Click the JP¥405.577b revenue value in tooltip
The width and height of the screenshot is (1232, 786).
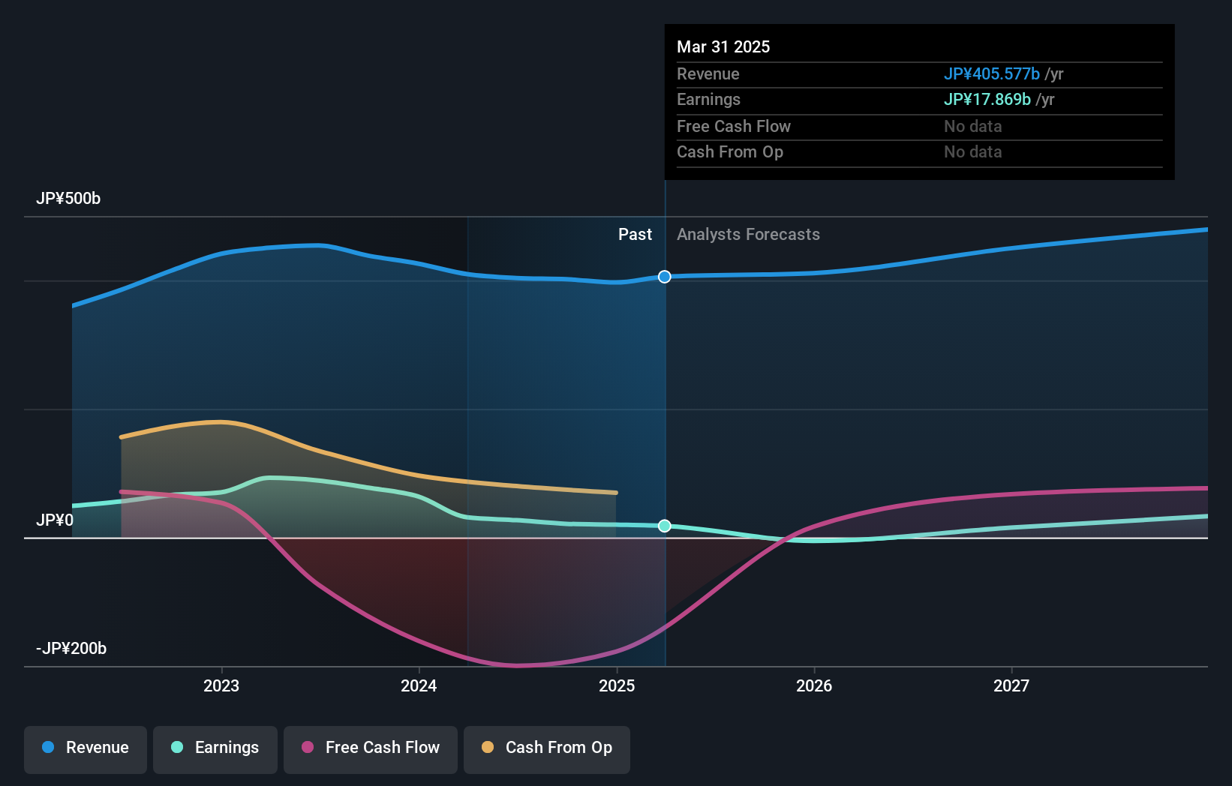991,73
